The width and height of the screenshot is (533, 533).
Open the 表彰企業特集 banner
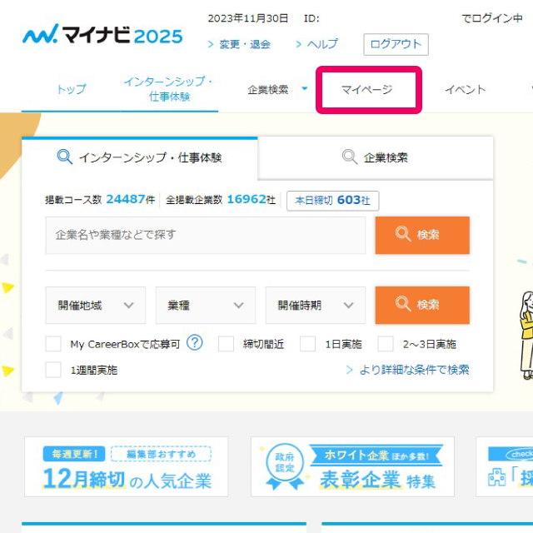tap(352, 466)
